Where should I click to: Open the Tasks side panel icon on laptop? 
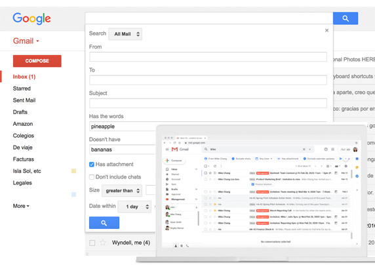coord(357,176)
